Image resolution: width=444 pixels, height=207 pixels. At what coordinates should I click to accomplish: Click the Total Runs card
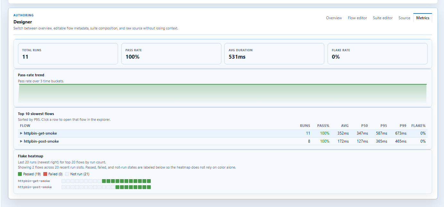(x=68, y=54)
